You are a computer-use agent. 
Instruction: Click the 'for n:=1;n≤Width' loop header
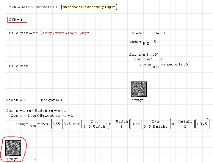point(36,111)
